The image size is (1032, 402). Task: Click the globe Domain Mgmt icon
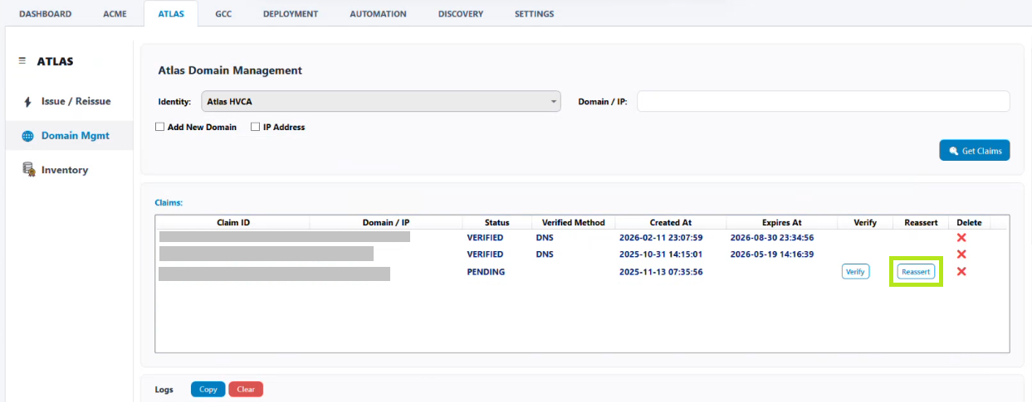[x=27, y=136]
